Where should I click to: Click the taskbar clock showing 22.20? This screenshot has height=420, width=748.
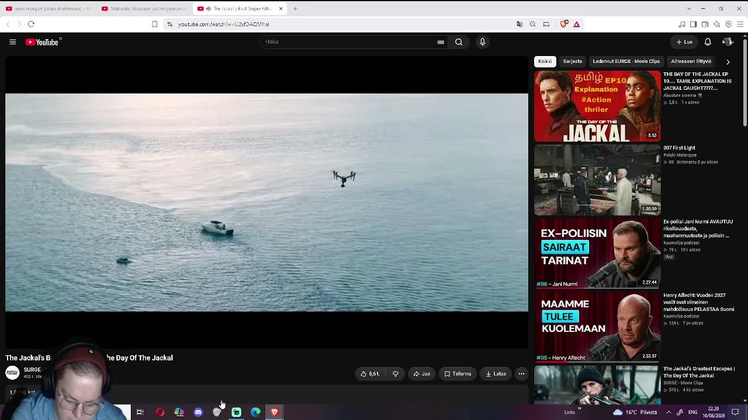pos(714,412)
